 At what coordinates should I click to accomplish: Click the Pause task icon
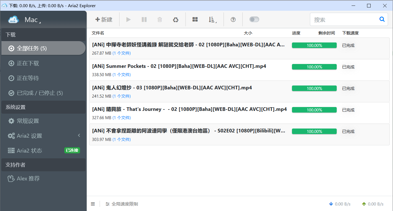[144, 20]
